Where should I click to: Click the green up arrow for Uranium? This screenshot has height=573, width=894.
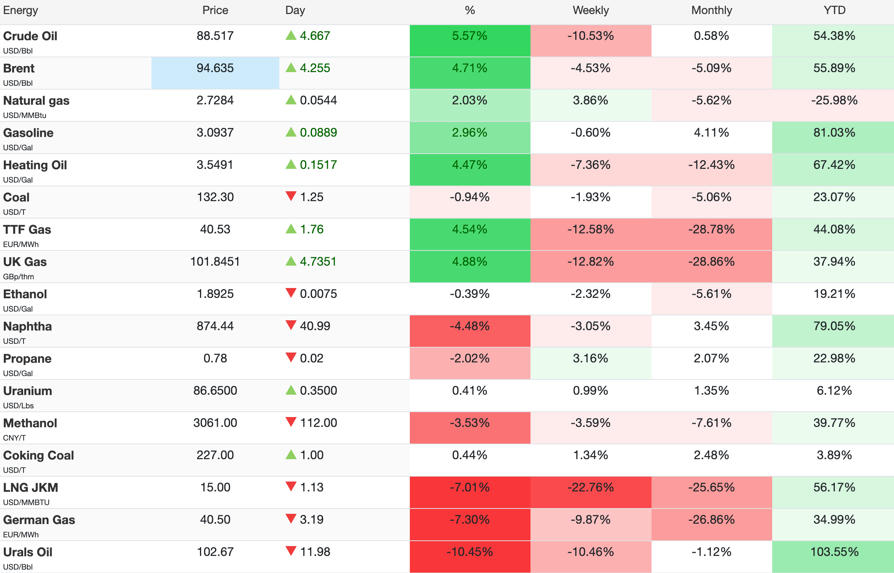[291, 390]
